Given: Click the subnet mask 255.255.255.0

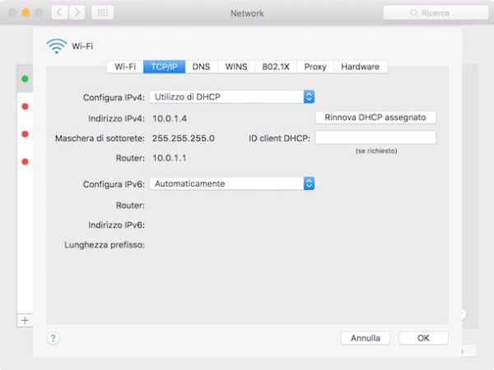Looking at the screenshot, I should coord(184,138).
